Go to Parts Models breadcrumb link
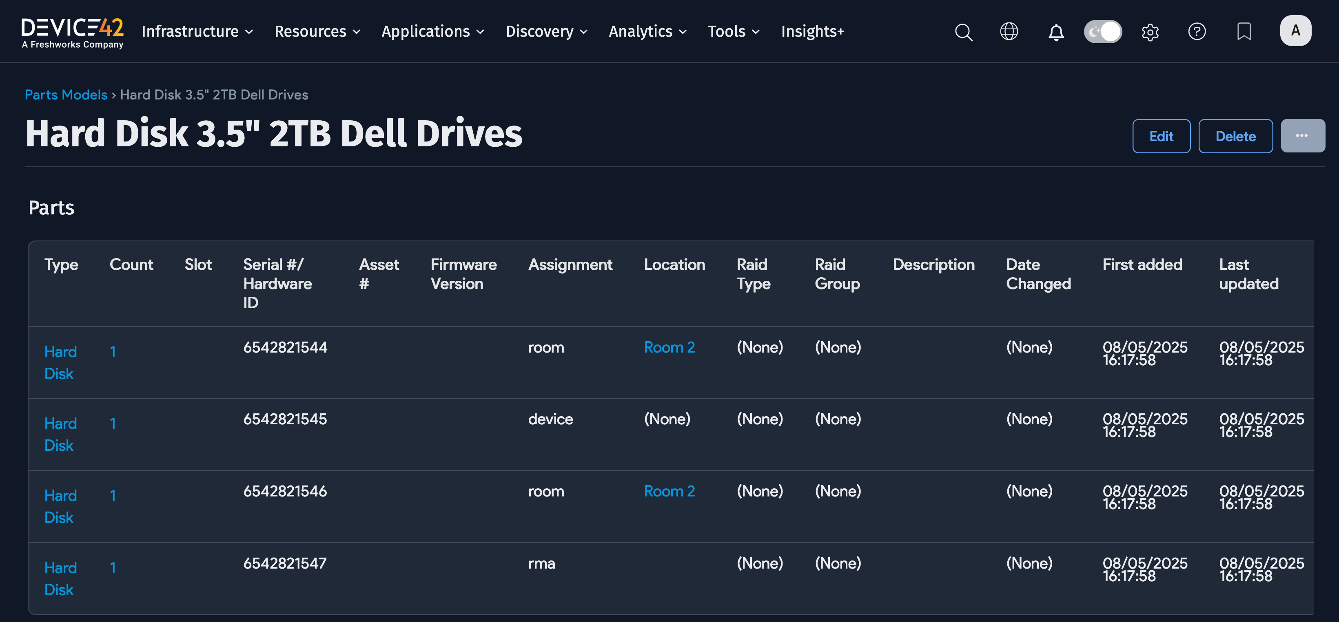The width and height of the screenshot is (1339, 622). (66, 95)
